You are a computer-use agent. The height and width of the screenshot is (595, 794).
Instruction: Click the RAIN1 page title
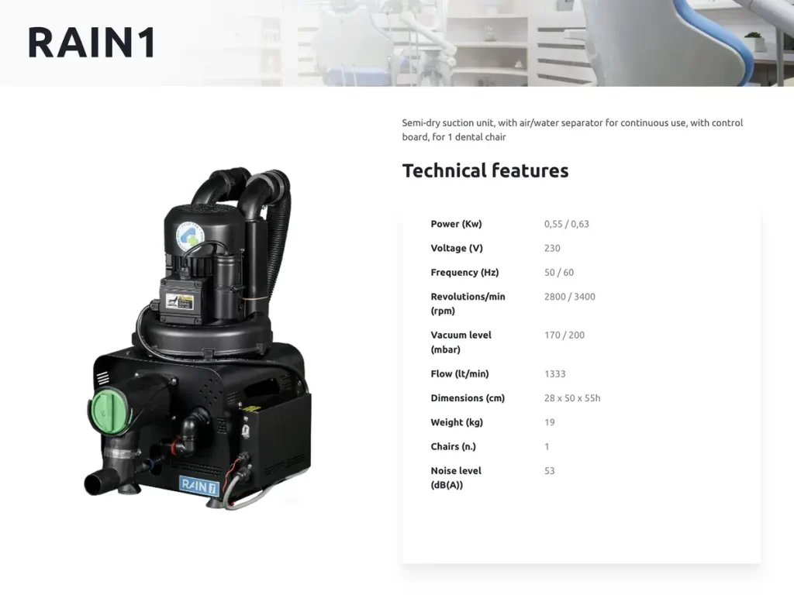[x=91, y=42]
